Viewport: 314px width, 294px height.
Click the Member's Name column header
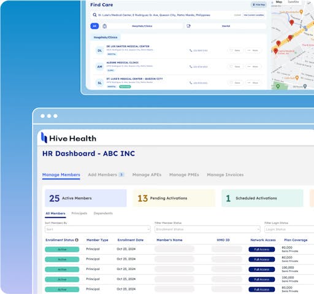(169, 240)
